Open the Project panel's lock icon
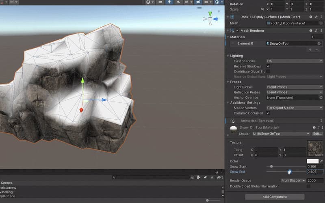 (217, 172)
